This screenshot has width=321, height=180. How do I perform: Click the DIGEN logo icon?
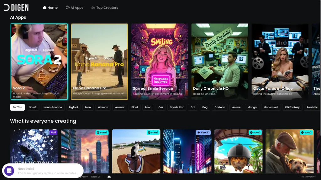pyautogui.click(x=7, y=7)
